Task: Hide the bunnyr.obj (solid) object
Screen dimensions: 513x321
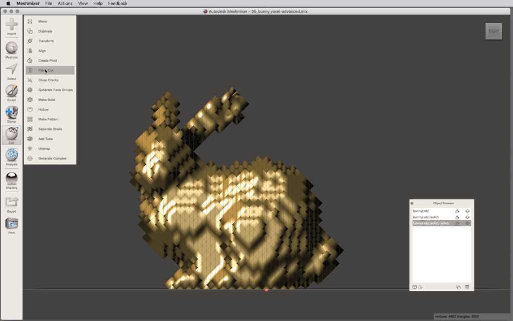Action: pos(467,217)
